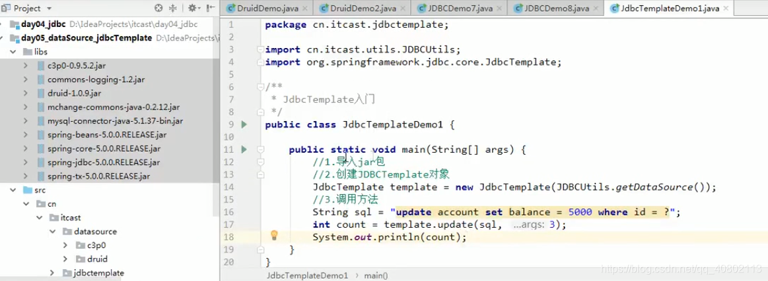Screen dimensions: 768x281
Task: Run main method via line 11 gutter arrow
Action: [x=244, y=150]
